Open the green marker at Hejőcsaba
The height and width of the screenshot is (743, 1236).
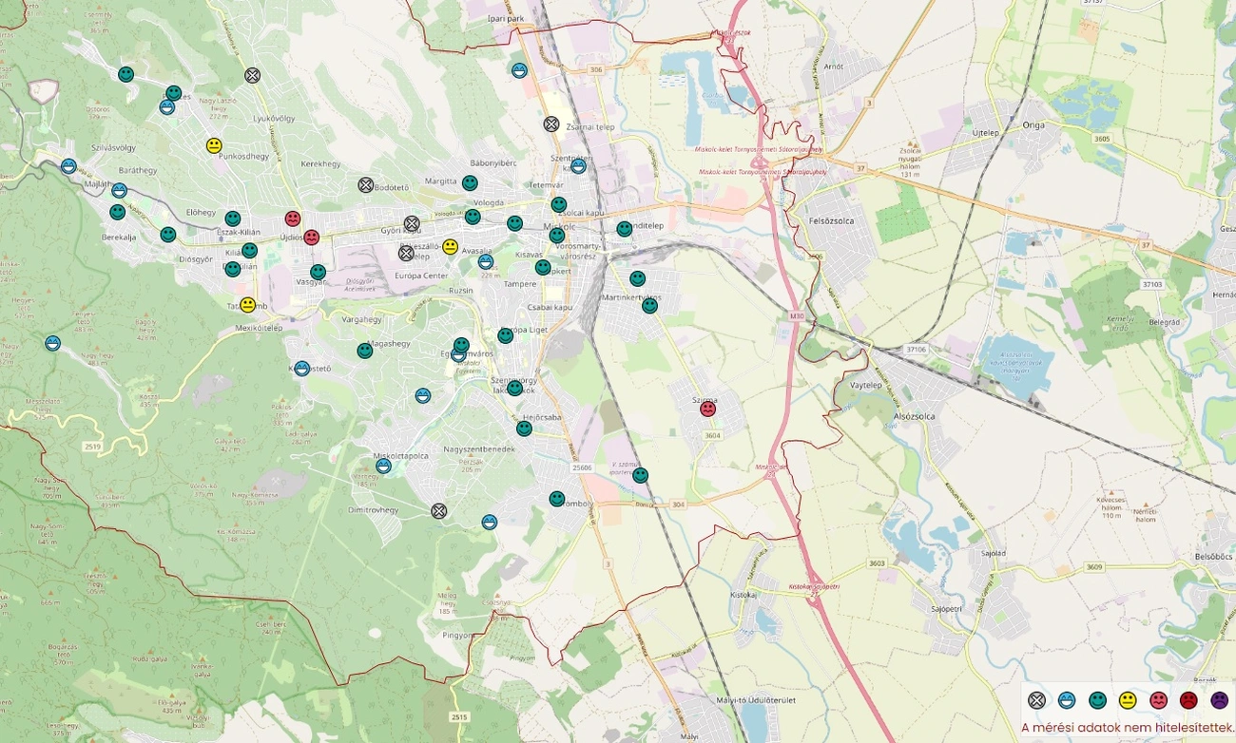point(524,429)
